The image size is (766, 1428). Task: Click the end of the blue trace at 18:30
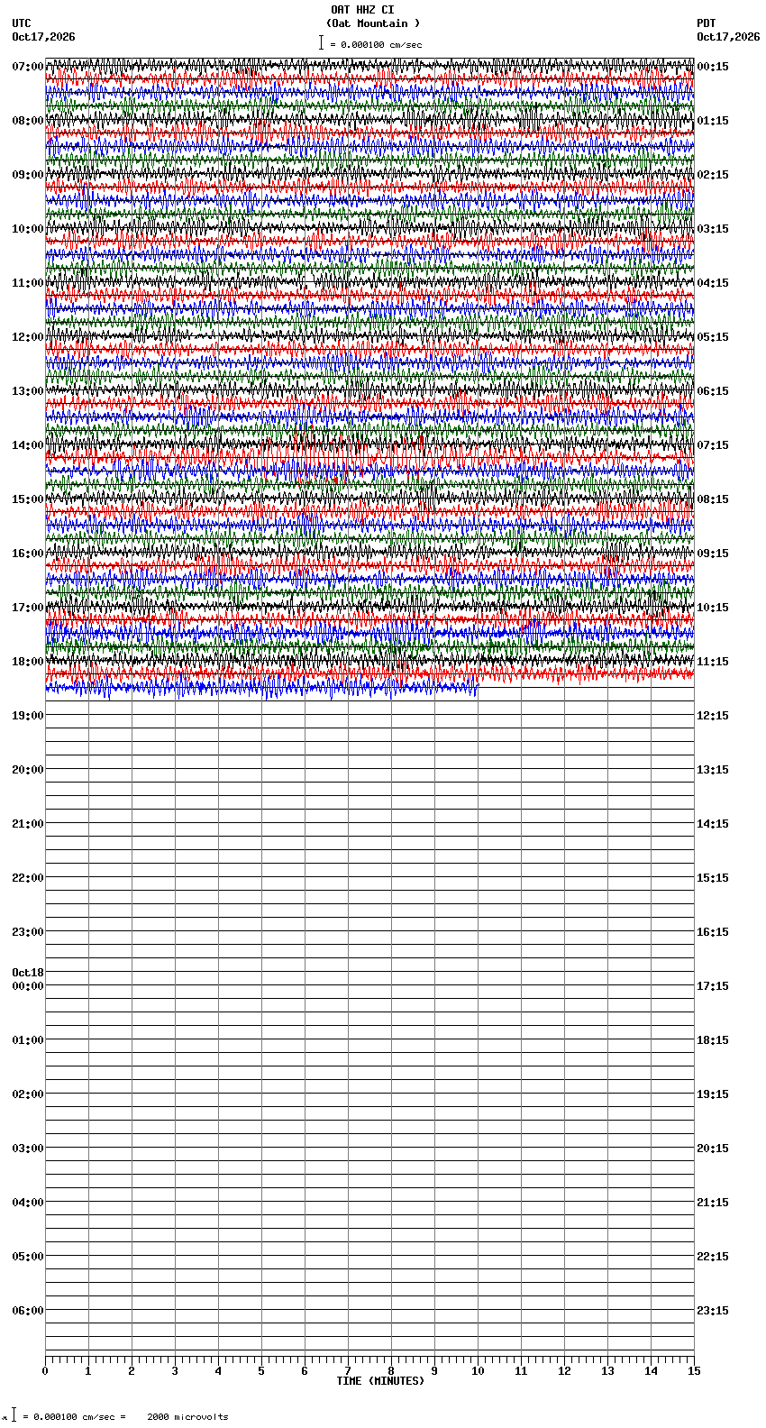pyautogui.click(x=477, y=689)
